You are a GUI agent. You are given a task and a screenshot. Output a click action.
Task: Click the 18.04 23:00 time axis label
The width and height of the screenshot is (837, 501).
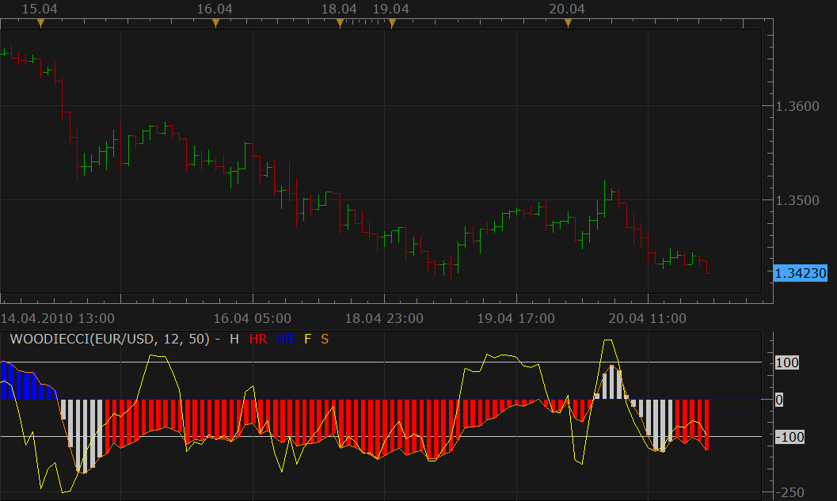pos(384,318)
